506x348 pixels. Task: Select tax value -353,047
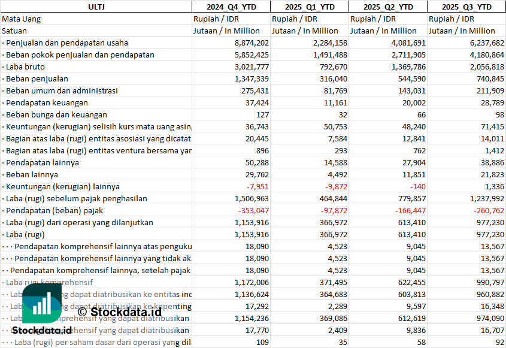point(253,210)
